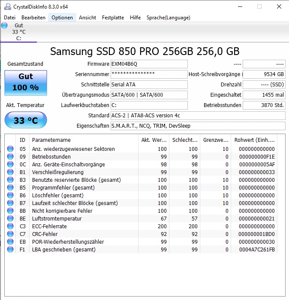
Task: Select 'Benutzte reservierte Blöcke (gesamt)' text
Action: (x=76, y=180)
